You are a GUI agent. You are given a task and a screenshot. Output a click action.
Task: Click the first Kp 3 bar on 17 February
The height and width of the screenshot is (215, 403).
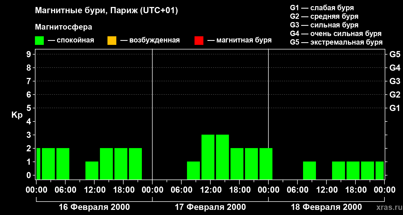208,157
